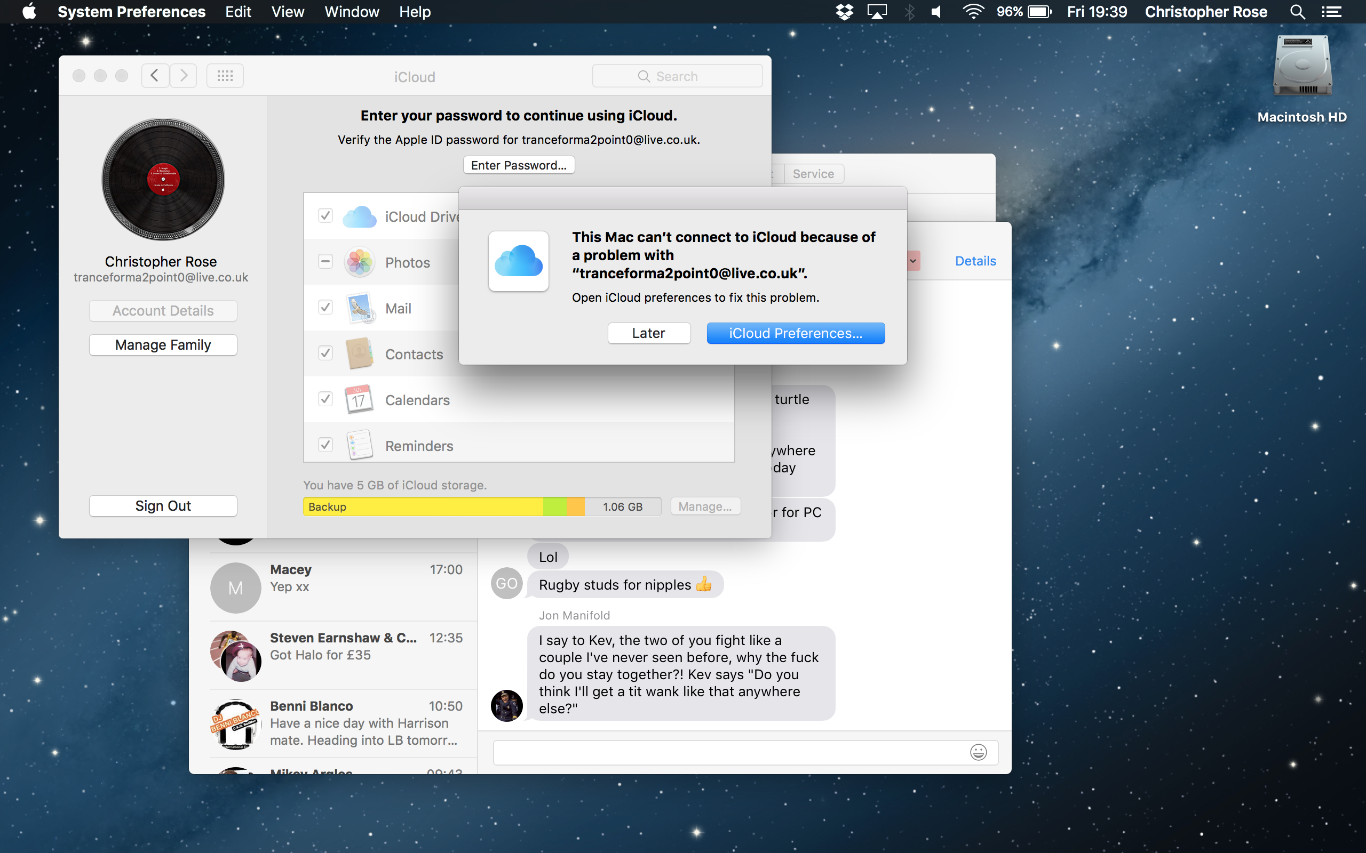Toggle Photos checkbox
Screen dimensions: 1366x853
point(325,261)
